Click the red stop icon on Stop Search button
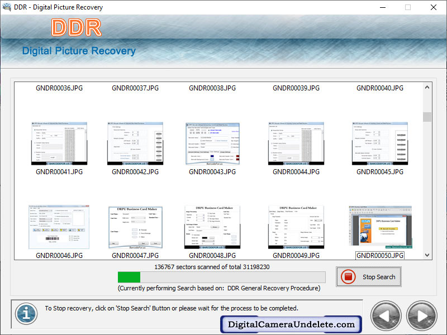The image size is (447, 335). click(x=348, y=276)
